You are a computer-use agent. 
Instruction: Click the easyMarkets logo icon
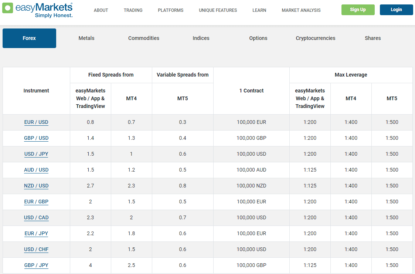[7, 8]
